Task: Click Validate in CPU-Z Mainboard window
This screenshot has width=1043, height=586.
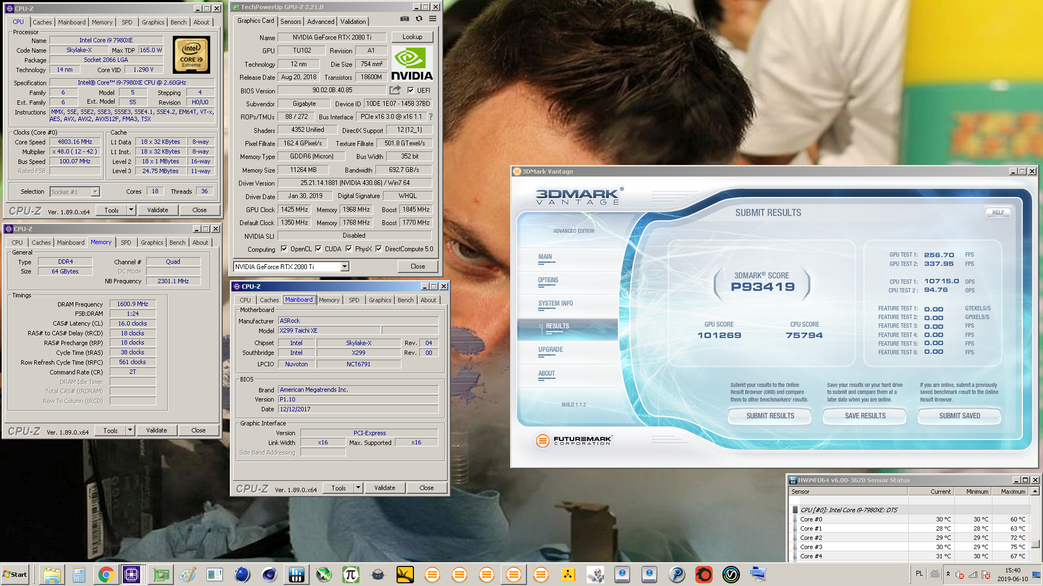Action: pyautogui.click(x=385, y=488)
